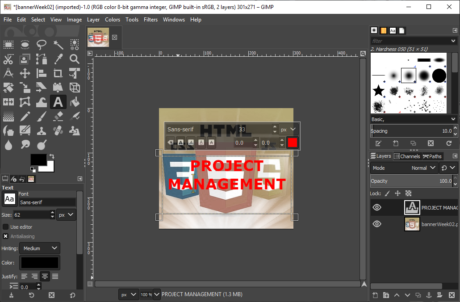The image size is (460, 302).
Task: Select the Smudge tool
Action: click(25, 145)
